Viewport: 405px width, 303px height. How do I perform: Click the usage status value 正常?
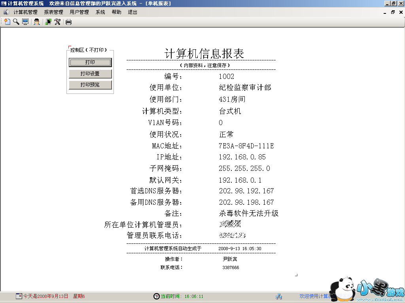(x=226, y=135)
